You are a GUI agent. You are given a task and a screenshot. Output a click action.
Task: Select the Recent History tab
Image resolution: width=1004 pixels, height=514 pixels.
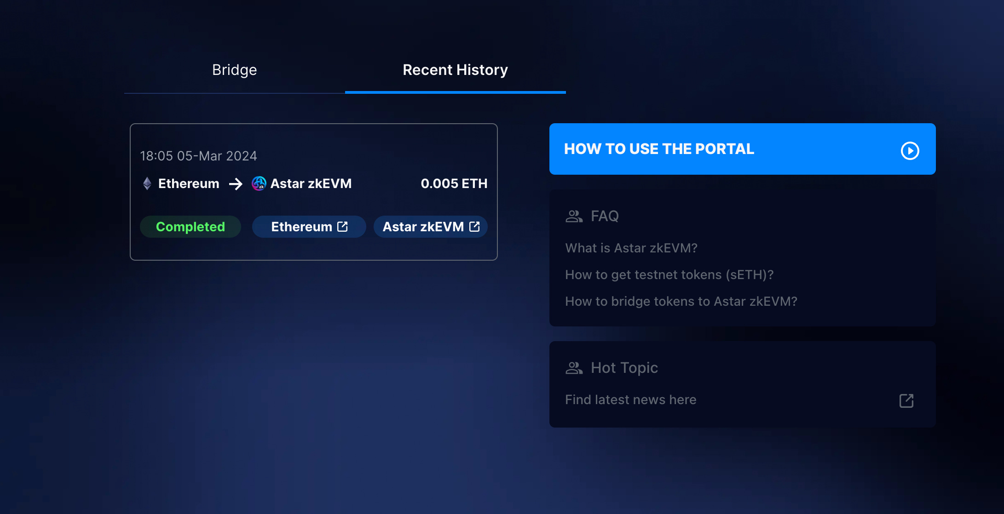[x=456, y=70]
